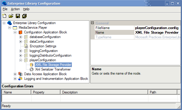
Task: Select the loggingDistributorConfiguration tree item
Action: pos(50,55)
